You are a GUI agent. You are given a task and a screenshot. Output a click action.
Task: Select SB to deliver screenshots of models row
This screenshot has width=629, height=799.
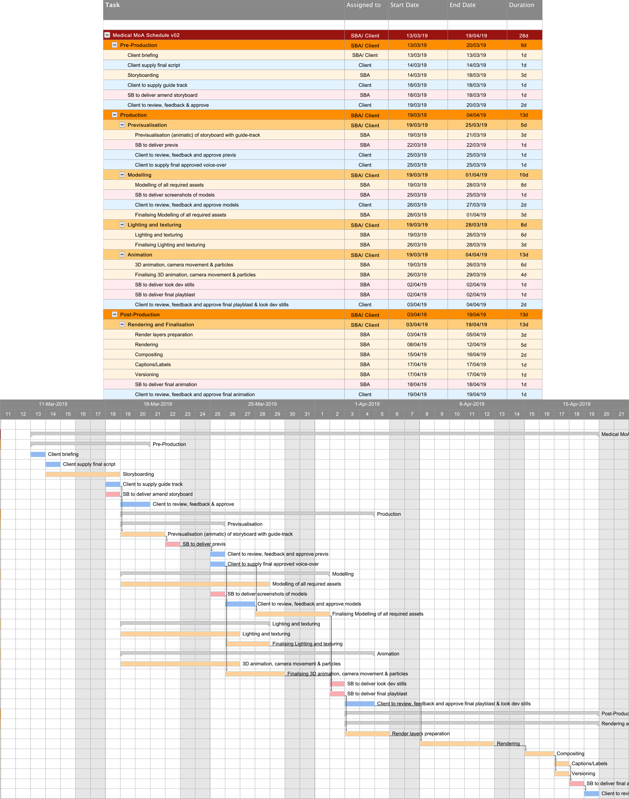pos(322,195)
